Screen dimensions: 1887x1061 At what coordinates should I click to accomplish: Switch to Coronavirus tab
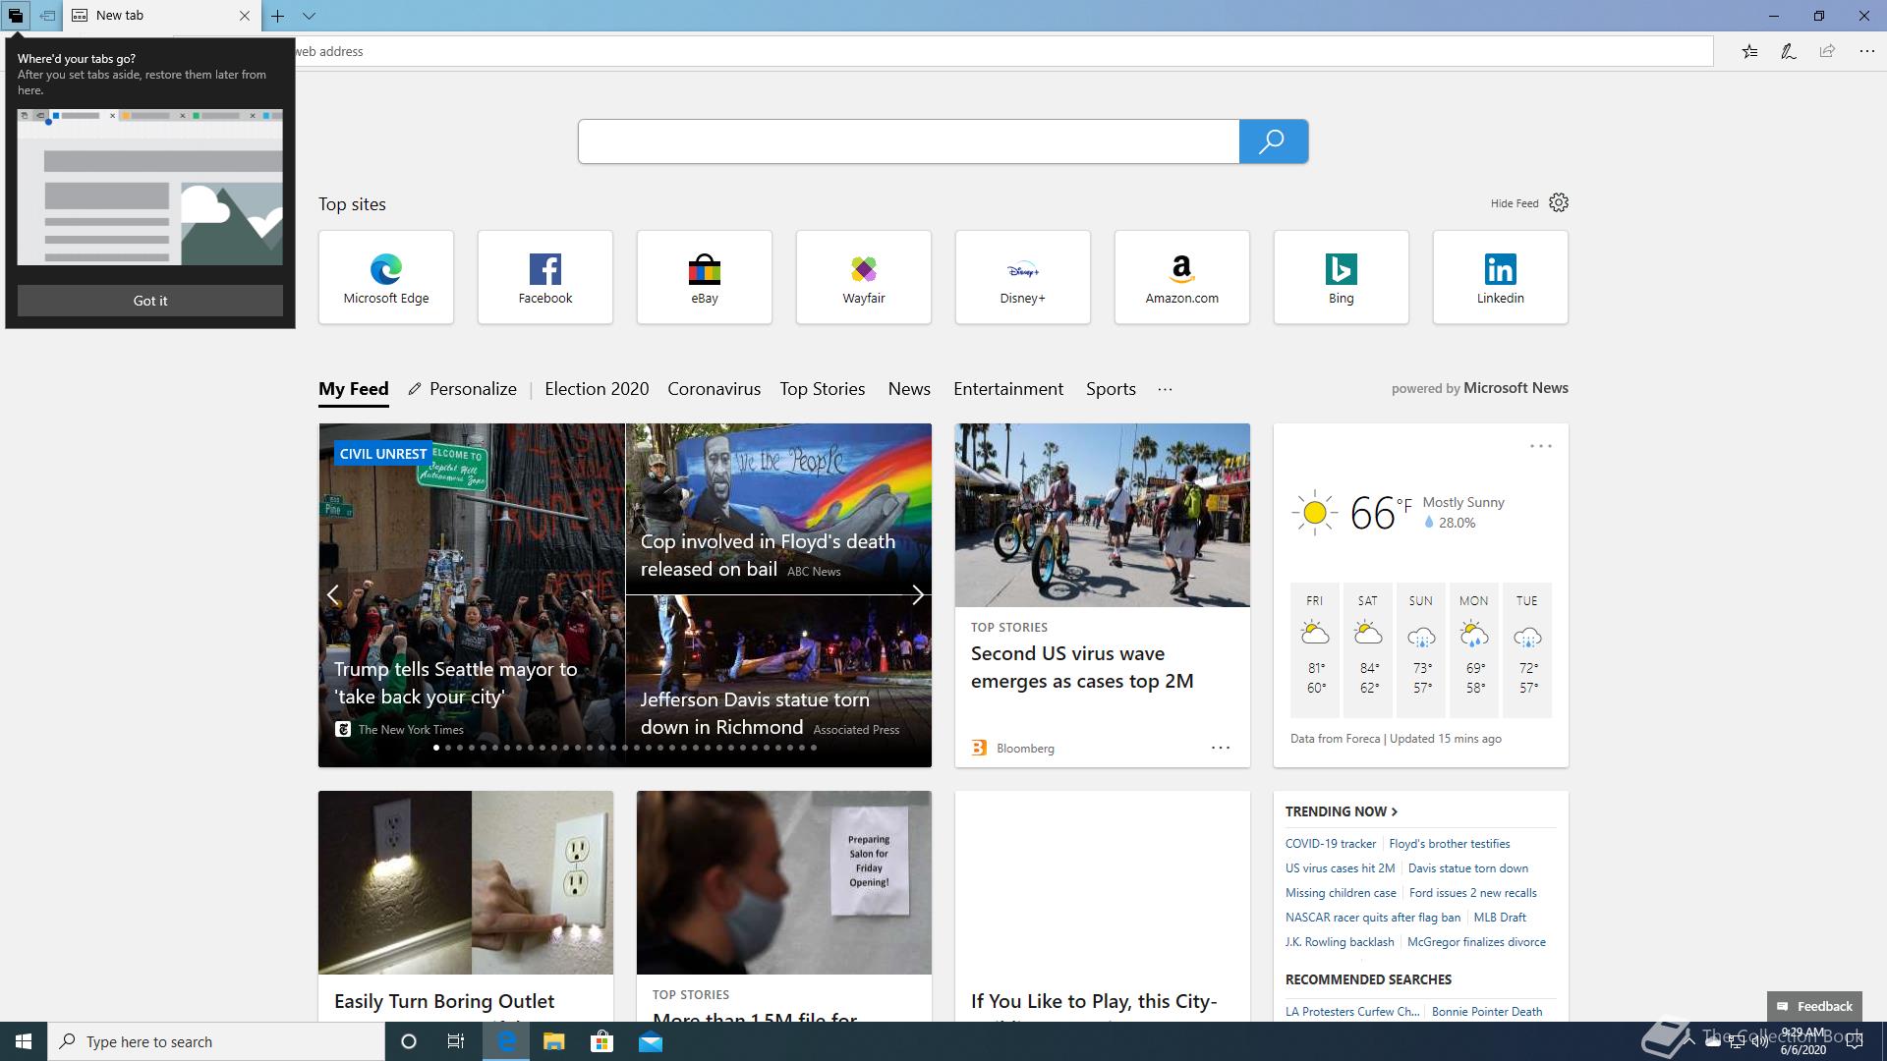point(715,389)
